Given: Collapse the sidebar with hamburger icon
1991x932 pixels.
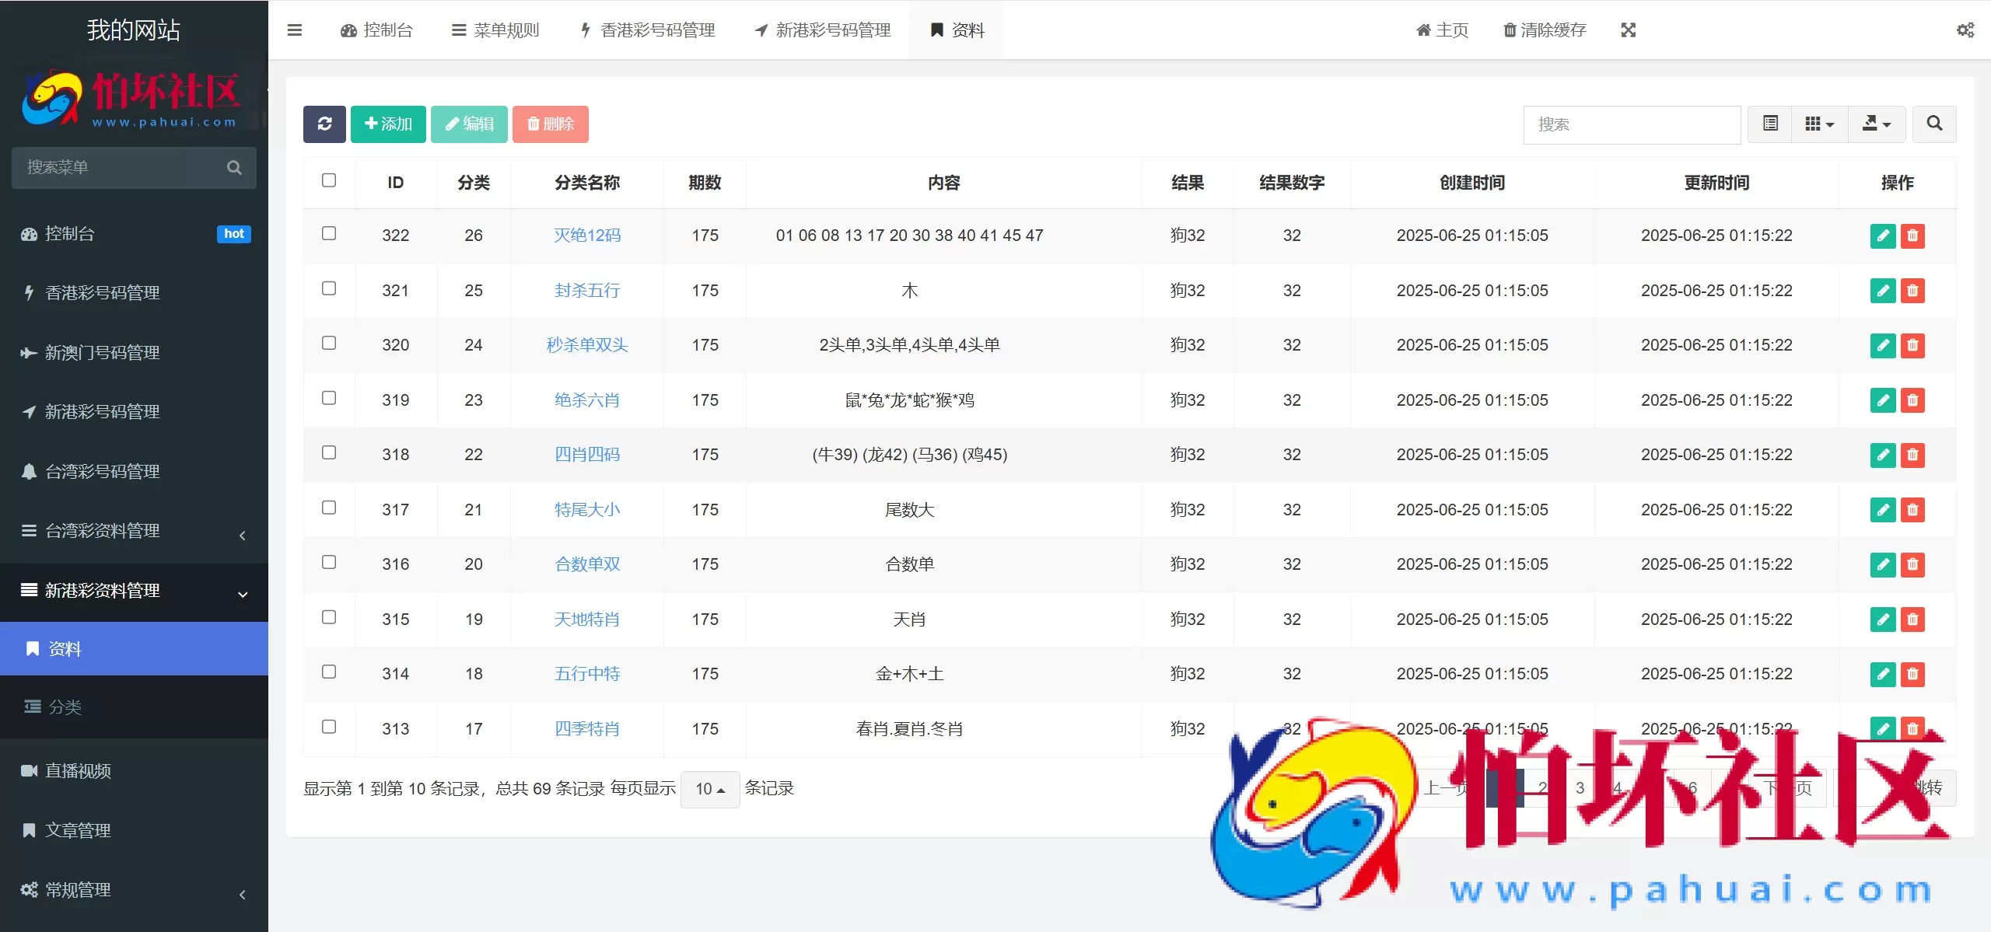Looking at the screenshot, I should pos(295,30).
